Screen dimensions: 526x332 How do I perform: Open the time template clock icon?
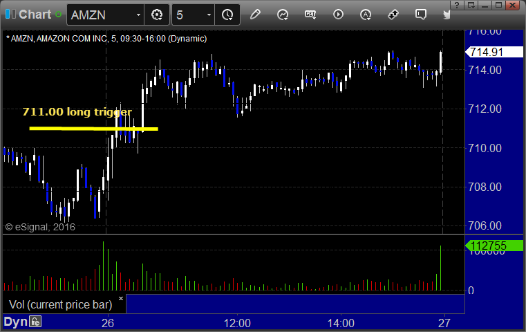[x=227, y=15]
